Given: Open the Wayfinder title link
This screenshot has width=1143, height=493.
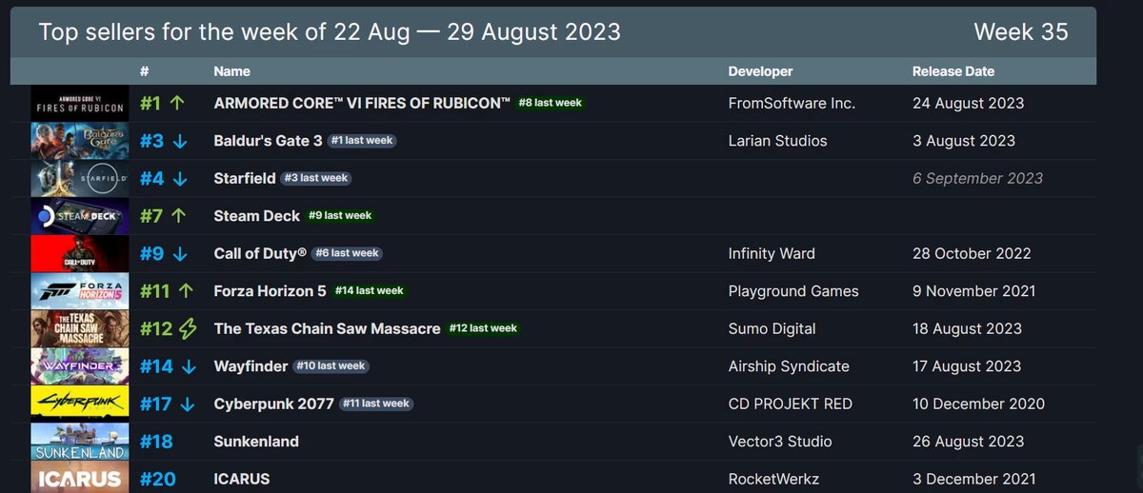Looking at the screenshot, I should 251,366.
